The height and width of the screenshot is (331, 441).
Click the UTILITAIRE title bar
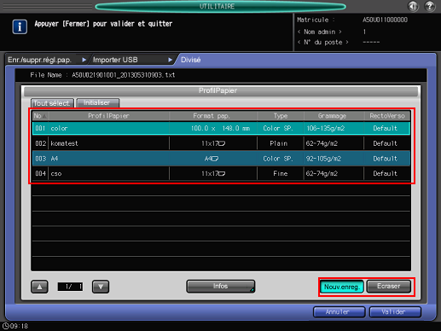(x=220, y=6)
